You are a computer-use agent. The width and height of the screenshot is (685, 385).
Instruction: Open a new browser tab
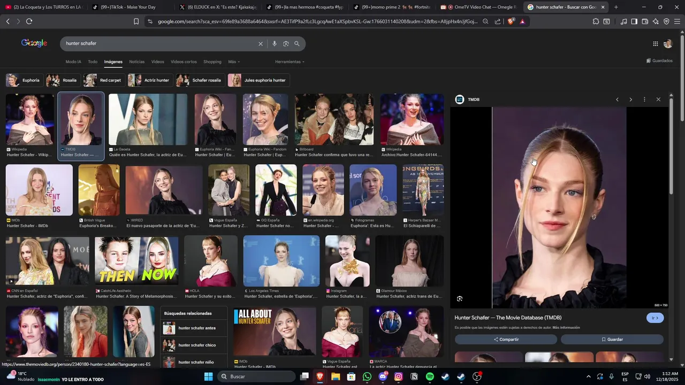pyautogui.click(x=616, y=7)
